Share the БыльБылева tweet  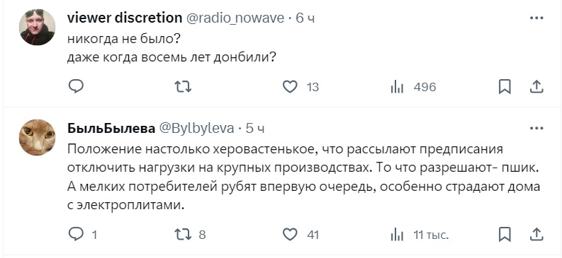coord(536,235)
